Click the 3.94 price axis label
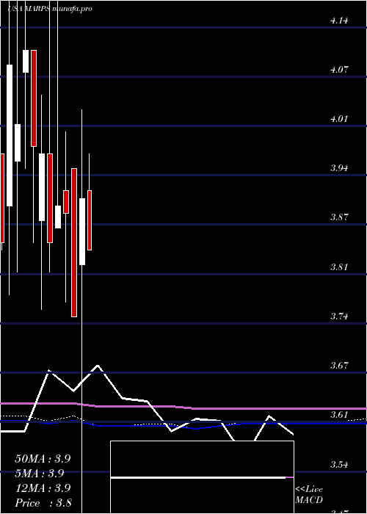 pyautogui.click(x=339, y=168)
